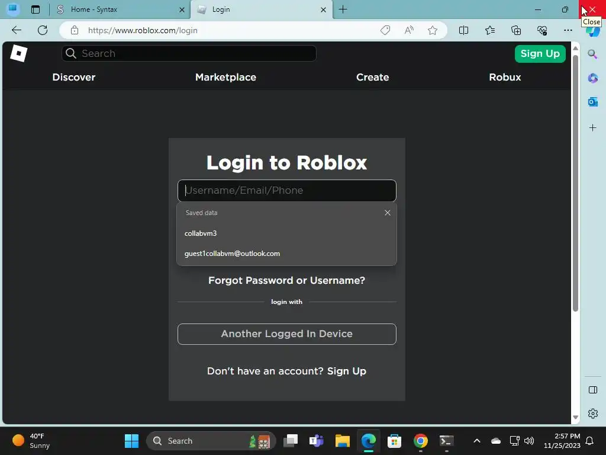This screenshot has height=455, width=606.
Task: Click the page vertical scrollbar thumb
Action: 575,183
